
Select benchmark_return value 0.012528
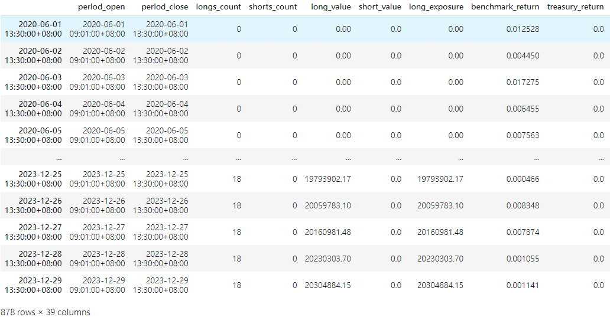click(523, 29)
